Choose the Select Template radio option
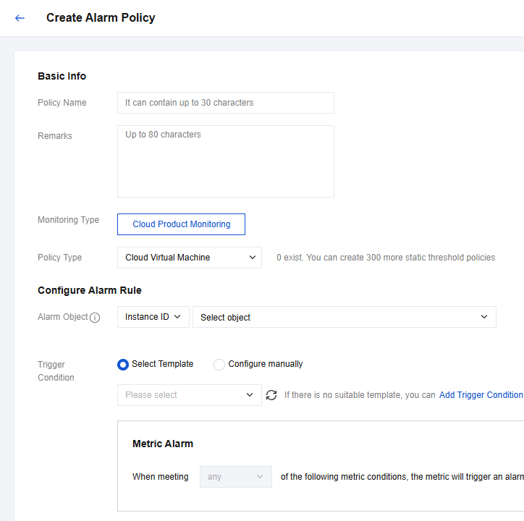This screenshot has height=521, width=524. pyautogui.click(x=122, y=364)
